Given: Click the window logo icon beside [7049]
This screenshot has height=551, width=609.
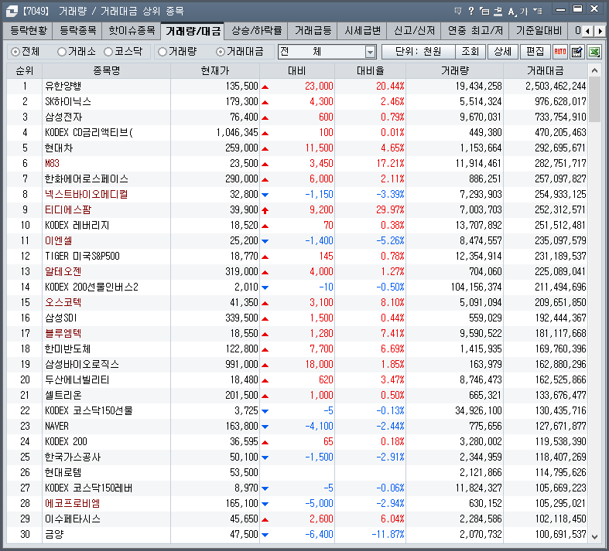Looking at the screenshot, I should click(12, 11).
